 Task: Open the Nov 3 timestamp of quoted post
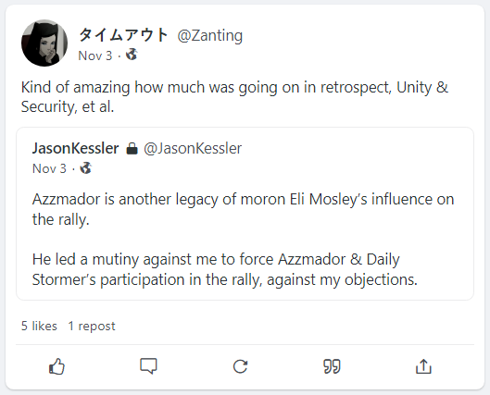coord(49,168)
